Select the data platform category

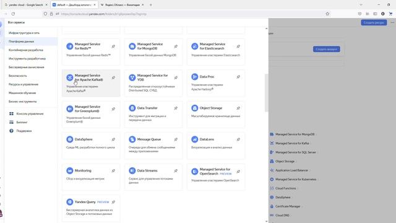pos(21,42)
